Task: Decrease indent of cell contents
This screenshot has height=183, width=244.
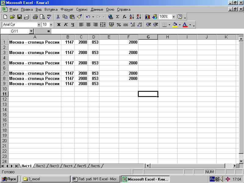Action: [149, 25]
